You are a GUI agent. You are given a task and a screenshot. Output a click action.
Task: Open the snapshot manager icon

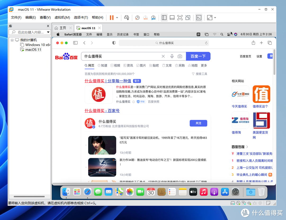click(153, 17)
